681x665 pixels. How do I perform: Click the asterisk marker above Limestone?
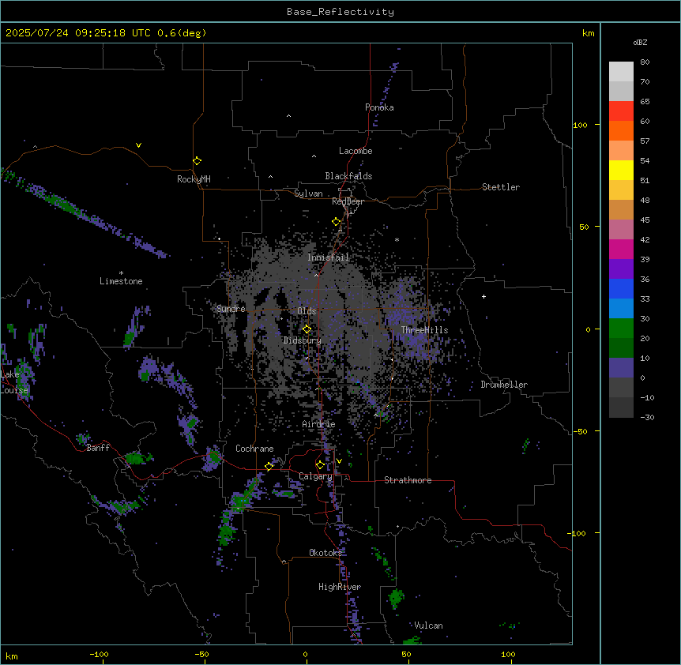(x=121, y=273)
